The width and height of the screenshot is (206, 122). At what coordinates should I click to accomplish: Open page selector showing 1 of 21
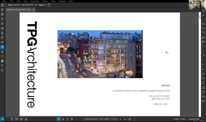click(101, 119)
